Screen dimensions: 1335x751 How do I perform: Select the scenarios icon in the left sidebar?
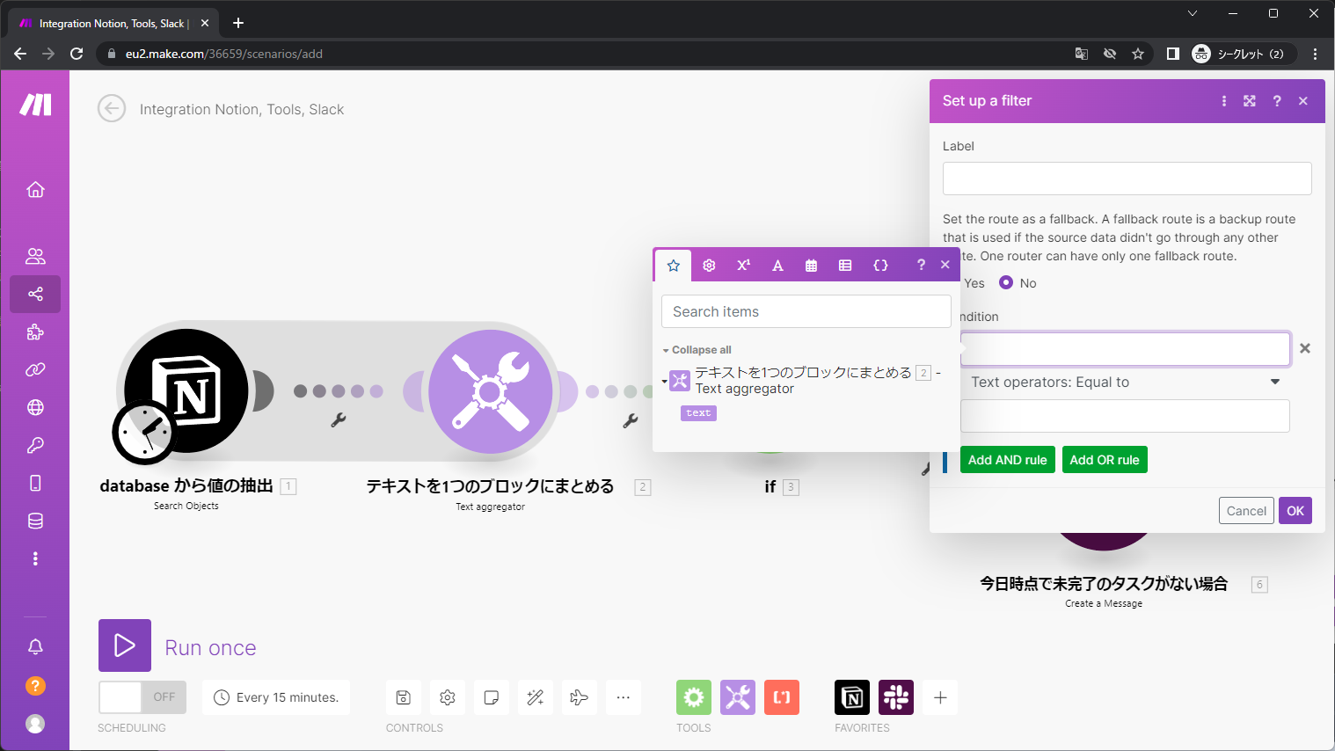click(35, 294)
